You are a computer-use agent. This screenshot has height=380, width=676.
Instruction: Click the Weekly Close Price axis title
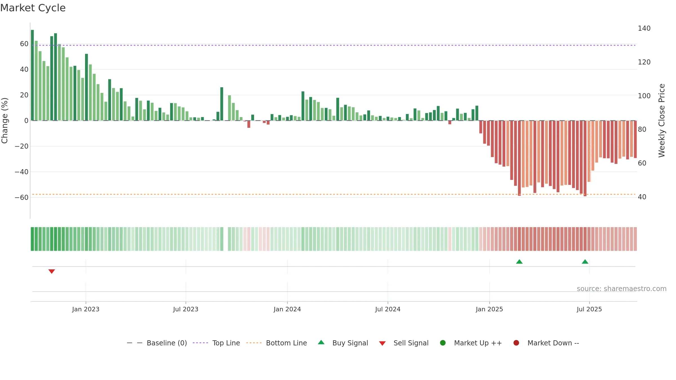click(x=662, y=120)
